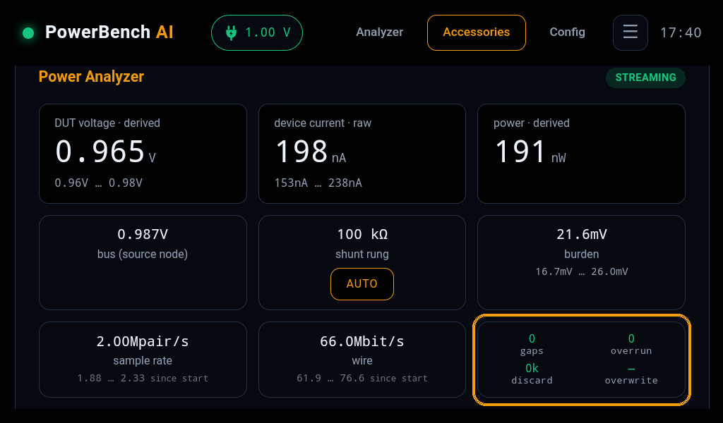
Task: Click the overwrite indicator
Action: 631,374
